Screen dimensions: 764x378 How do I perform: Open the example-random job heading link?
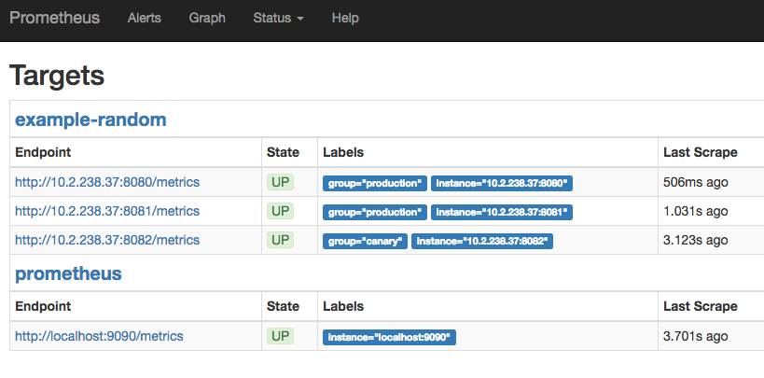[x=90, y=119]
